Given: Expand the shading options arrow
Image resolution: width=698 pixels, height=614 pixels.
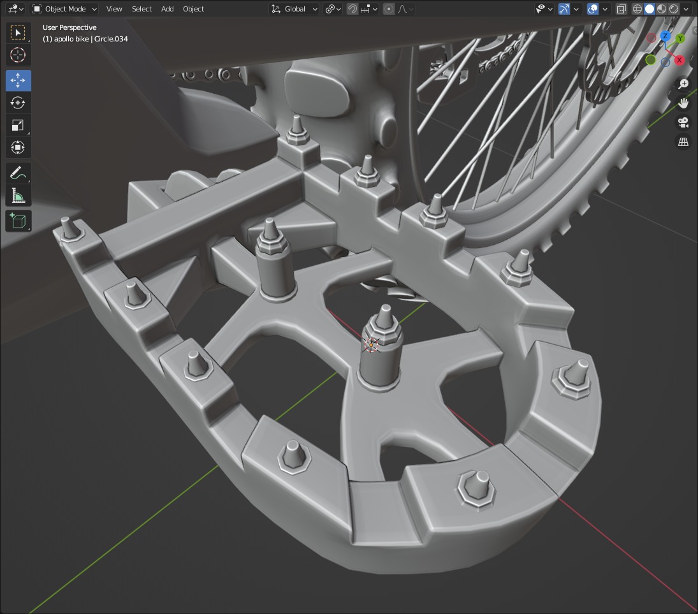Looking at the screenshot, I should (686, 9).
